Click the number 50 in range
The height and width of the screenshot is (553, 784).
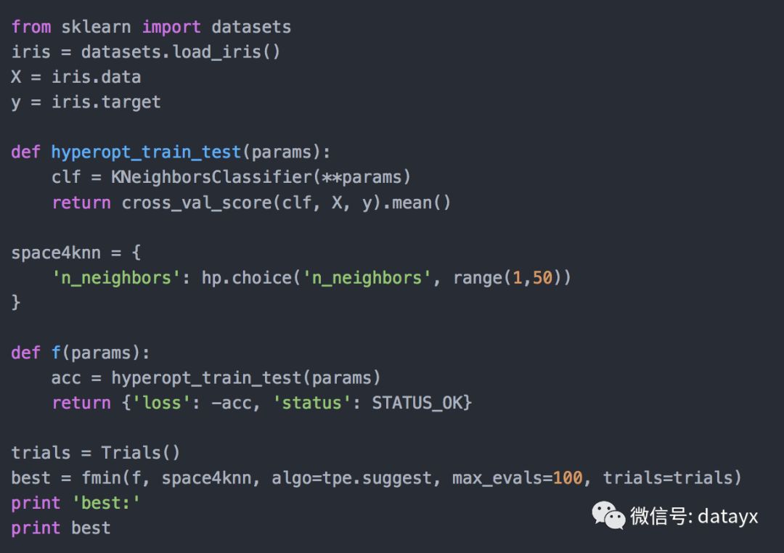pyautogui.click(x=542, y=277)
